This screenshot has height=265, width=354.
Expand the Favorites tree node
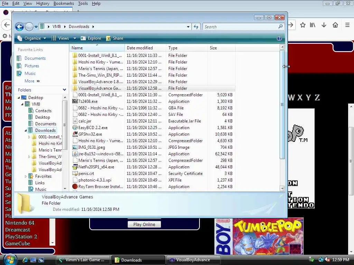pos(26,176)
